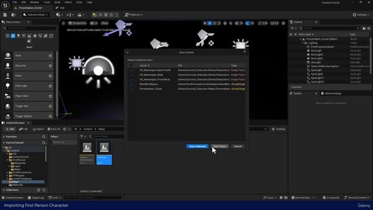Screen dimensions: 373x210
Task: Click help icon beside Pawn actor
Action: 50,76
